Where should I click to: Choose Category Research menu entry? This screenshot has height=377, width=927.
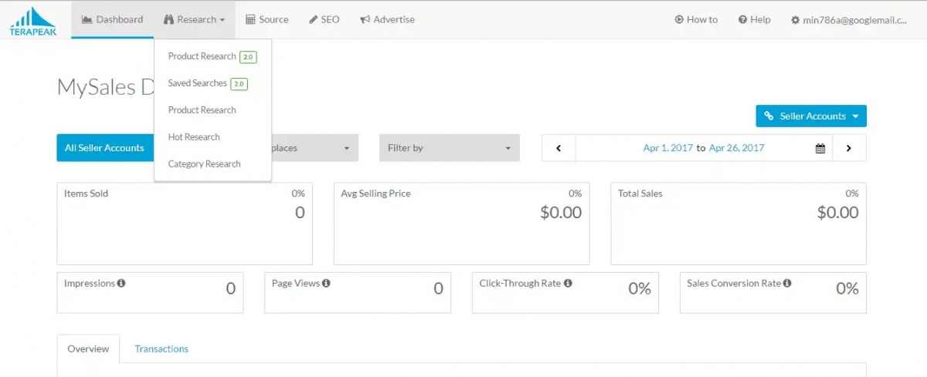(204, 164)
